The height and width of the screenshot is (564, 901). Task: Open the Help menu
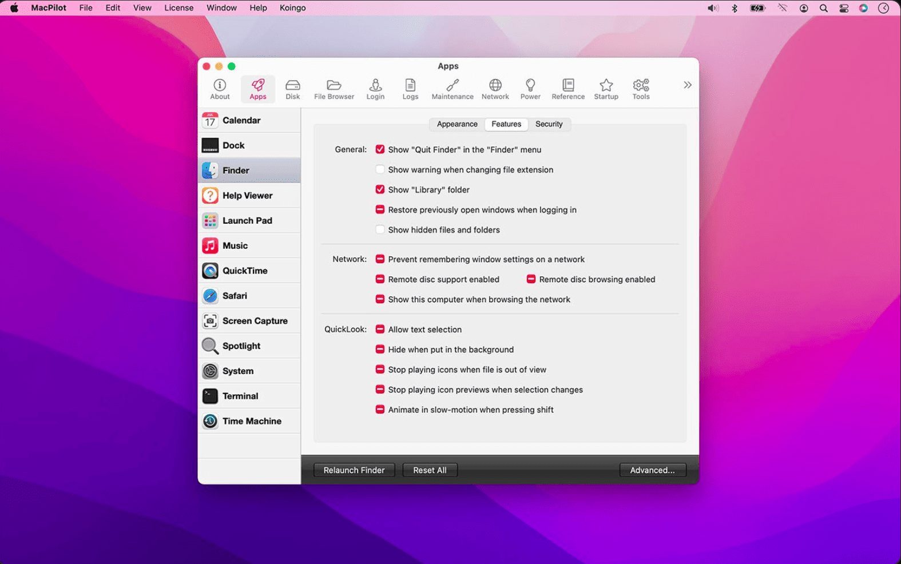tap(258, 8)
